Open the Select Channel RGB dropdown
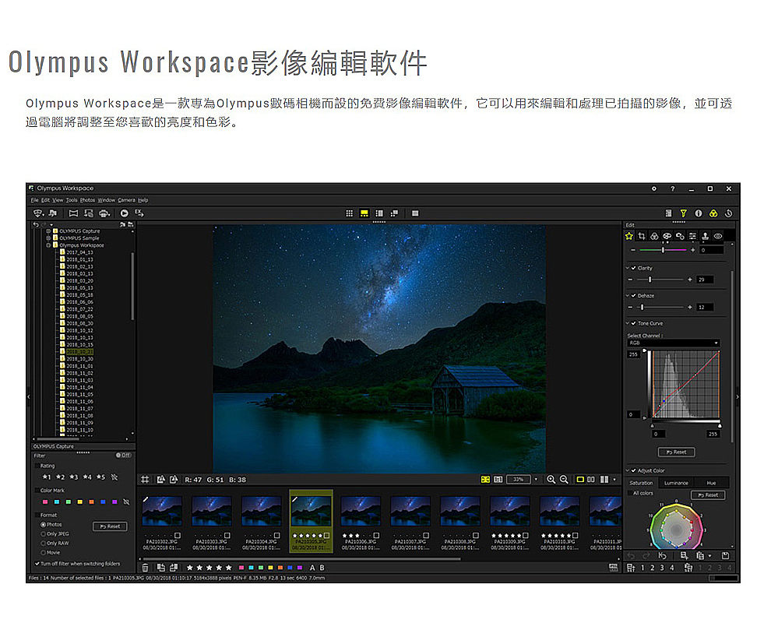The image size is (771, 623). (x=673, y=343)
